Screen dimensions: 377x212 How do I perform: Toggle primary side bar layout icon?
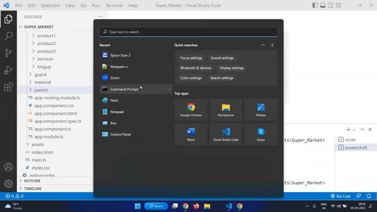[x=315, y=5]
